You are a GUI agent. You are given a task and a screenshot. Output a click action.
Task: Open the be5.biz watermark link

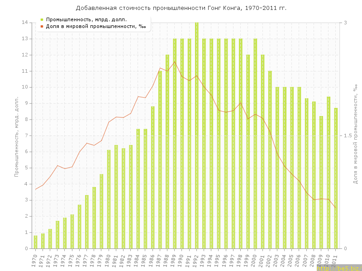click(x=338, y=268)
